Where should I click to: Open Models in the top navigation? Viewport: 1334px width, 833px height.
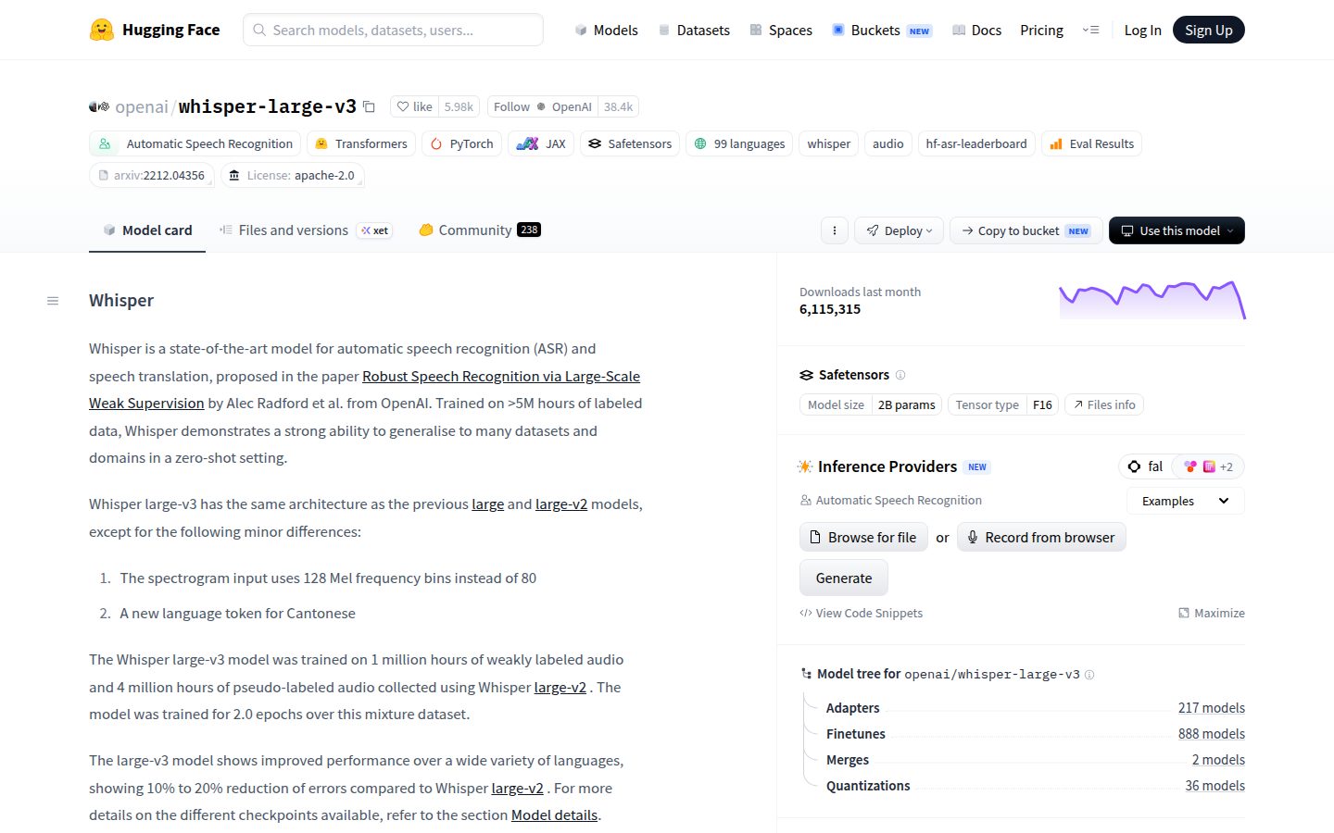click(x=606, y=30)
